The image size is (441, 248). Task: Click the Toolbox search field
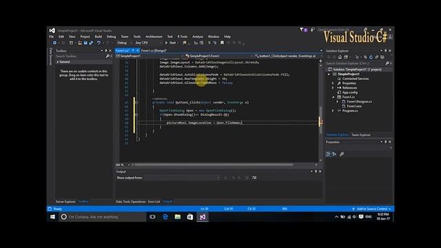[x=80, y=56]
